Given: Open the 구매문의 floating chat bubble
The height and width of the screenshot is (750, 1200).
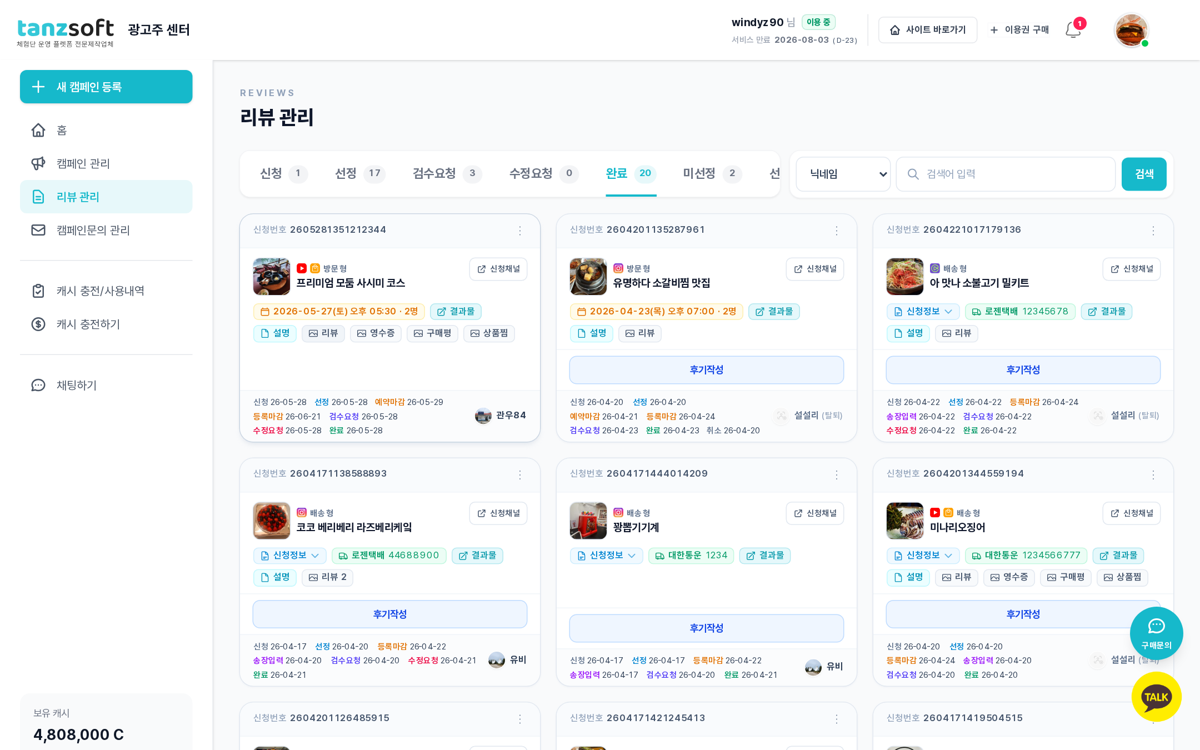Looking at the screenshot, I should coord(1156,633).
